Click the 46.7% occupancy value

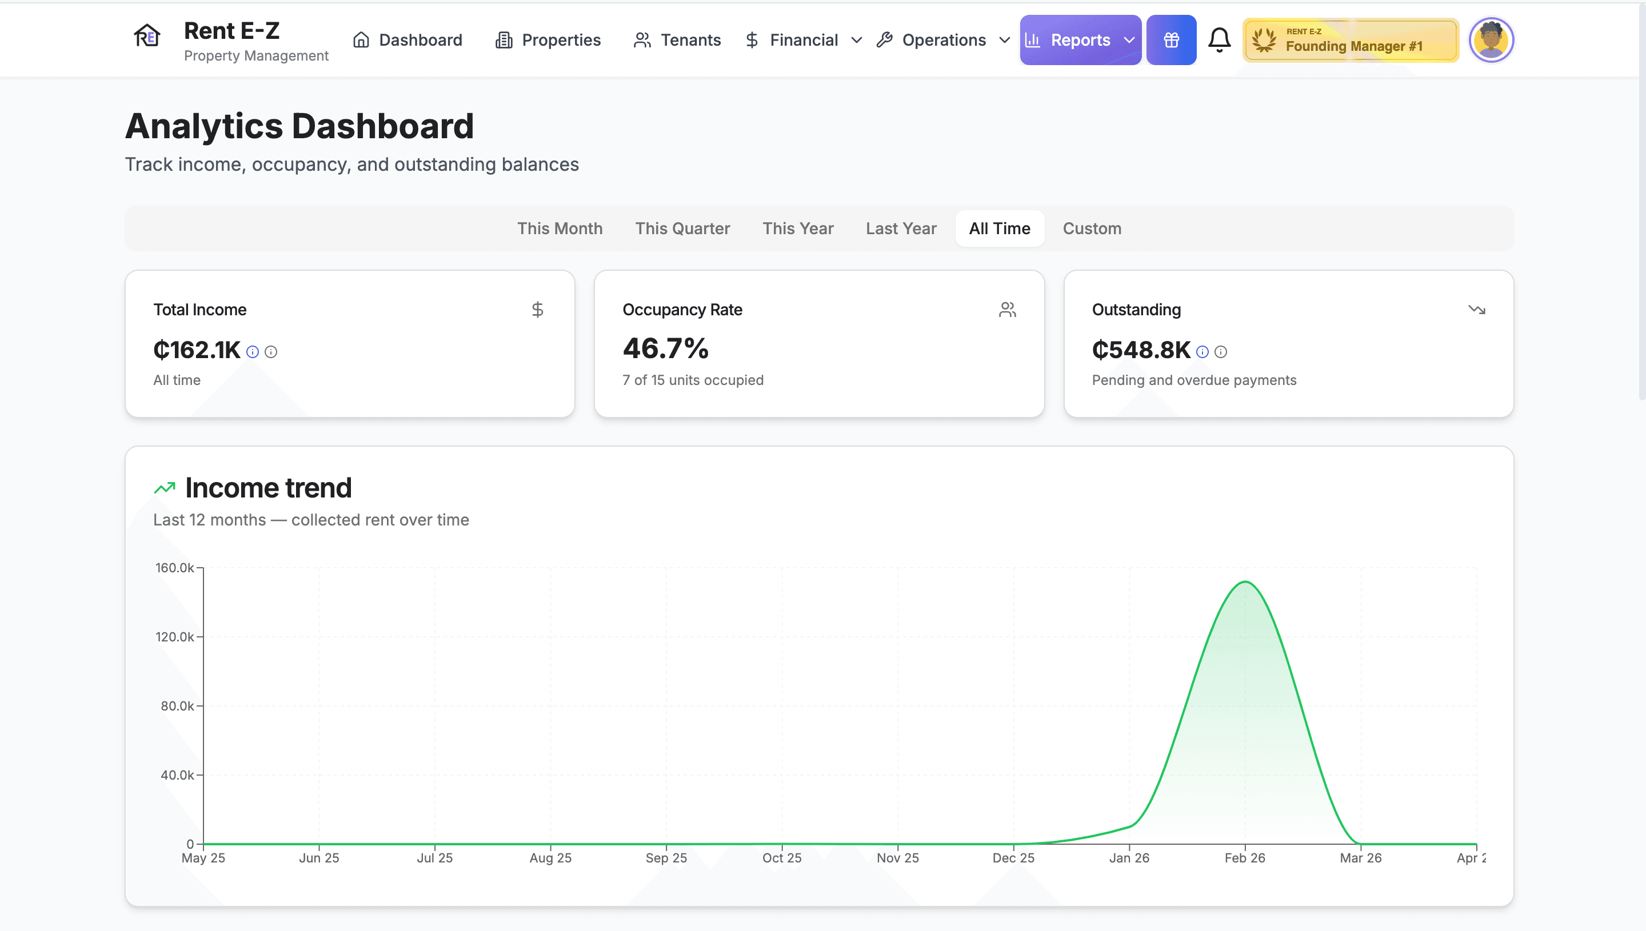pos(665,348)
